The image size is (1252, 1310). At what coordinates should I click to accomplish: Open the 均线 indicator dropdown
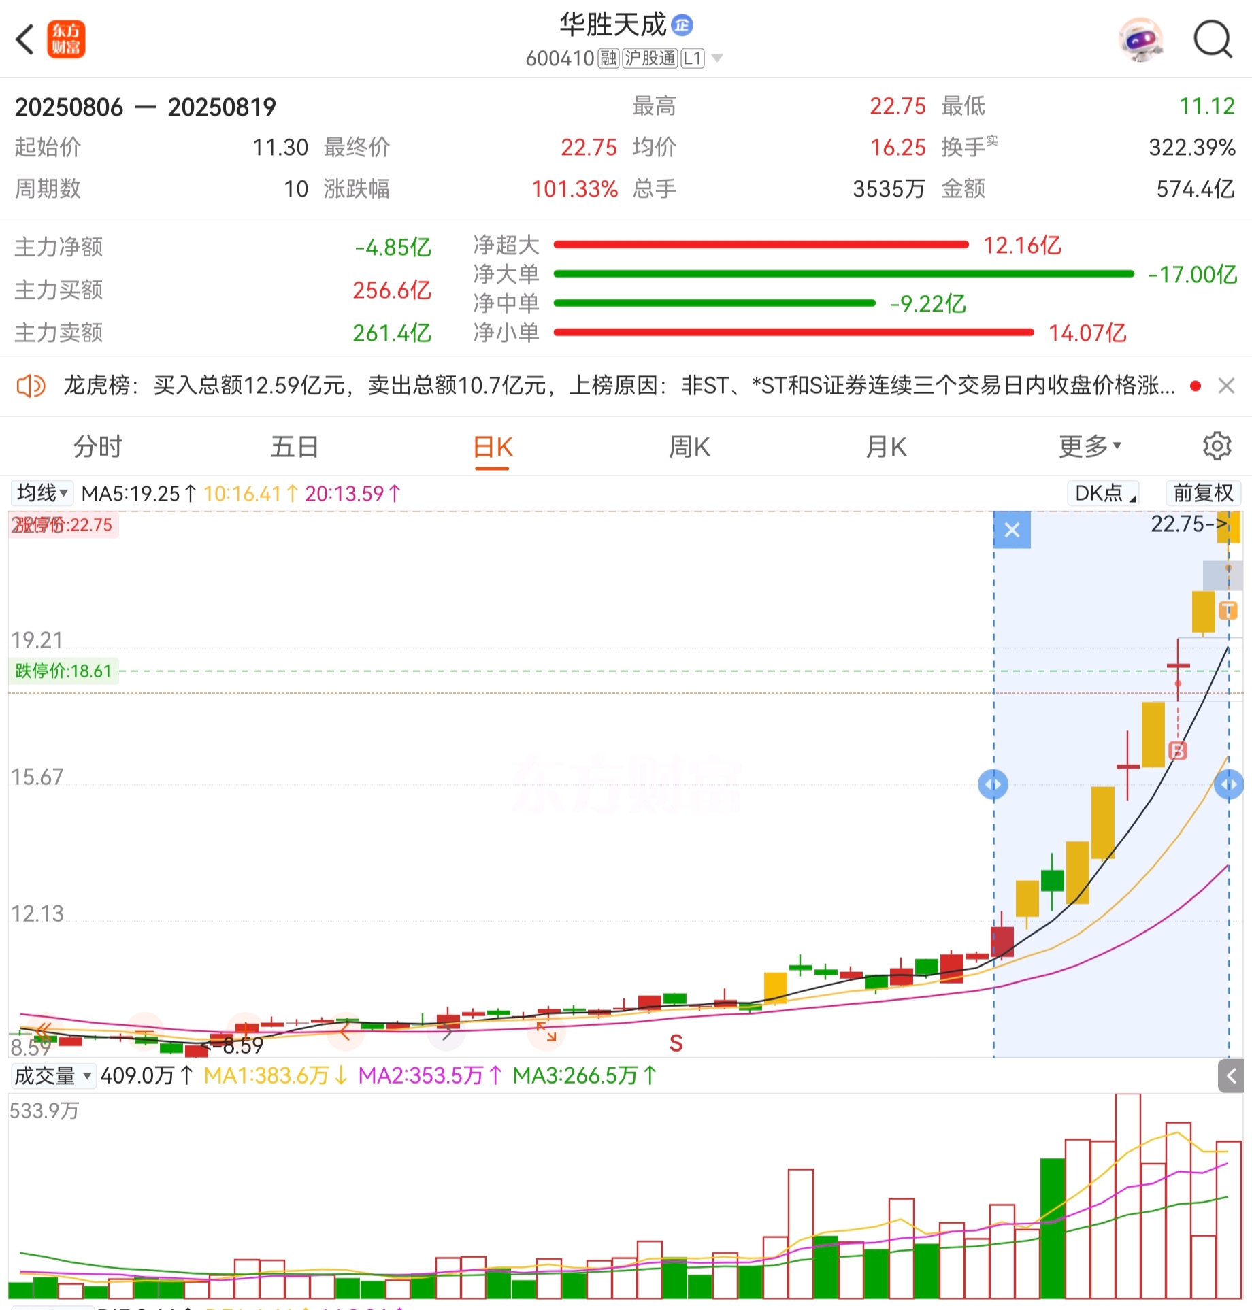42,492
